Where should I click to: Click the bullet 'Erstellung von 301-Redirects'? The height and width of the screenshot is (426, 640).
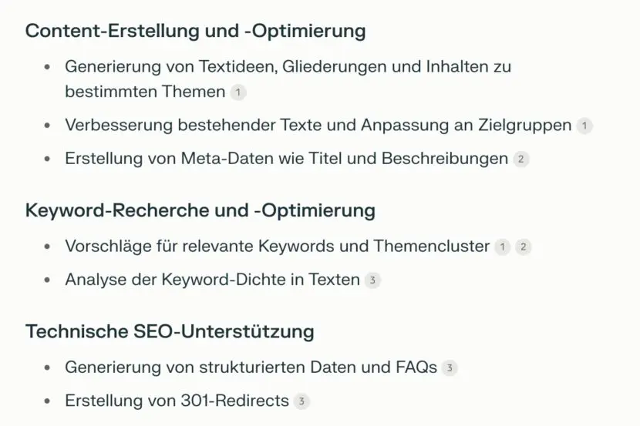pyautogui.click(x=177, y=401)
